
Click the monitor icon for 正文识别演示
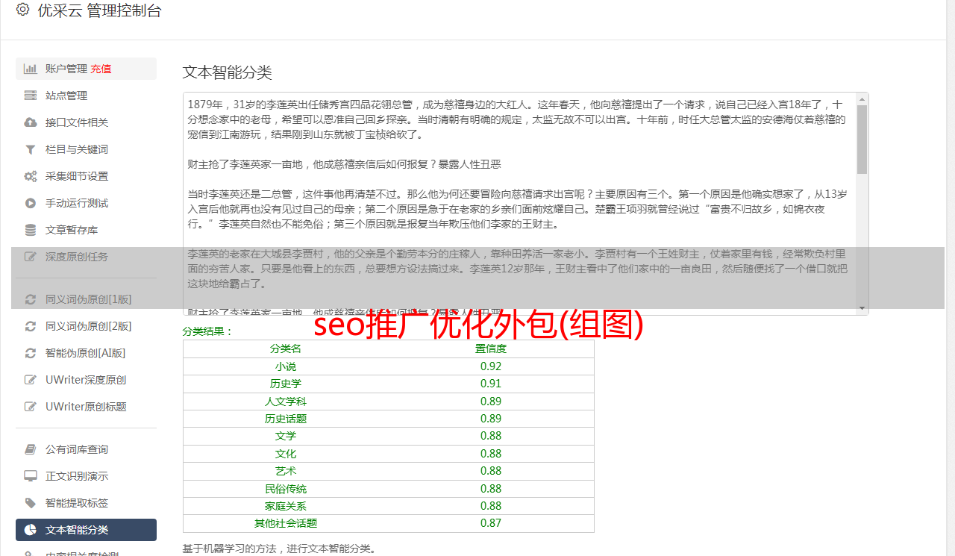[31, 476]
